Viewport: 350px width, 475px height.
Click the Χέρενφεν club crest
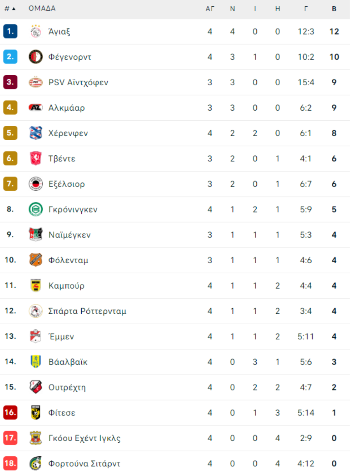tap(36, 133)
